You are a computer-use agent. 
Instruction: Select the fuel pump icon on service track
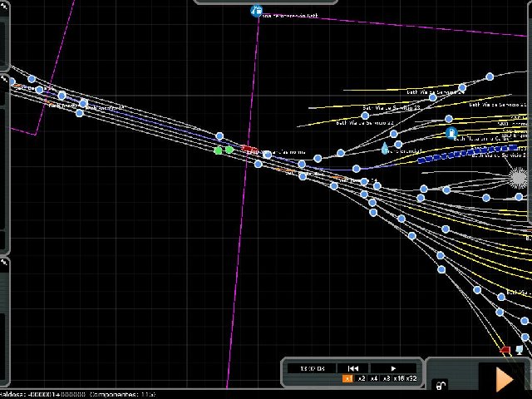tap(451, 133)
